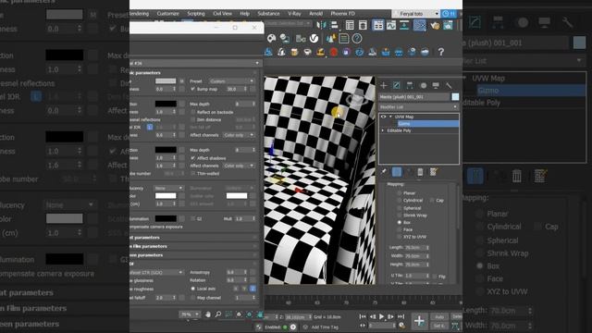
Task: Toggle the highlighted Ribbon icon
Action: pos(378,25)
